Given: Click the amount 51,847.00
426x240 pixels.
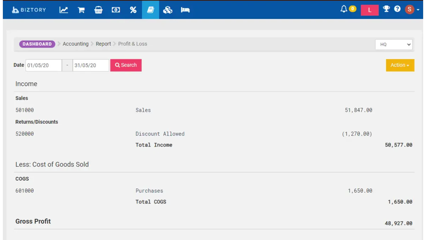Looking at the screenshot, I should [x=359, y=110].
